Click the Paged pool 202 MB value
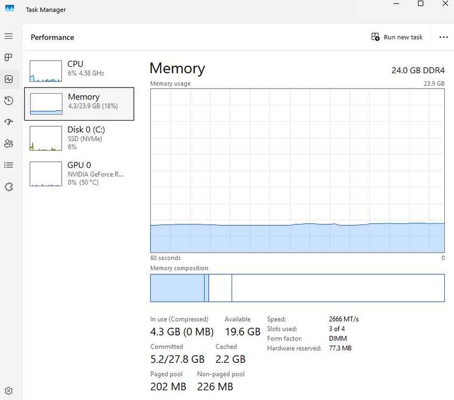This screenshot has width=454, height=400. 168,387
